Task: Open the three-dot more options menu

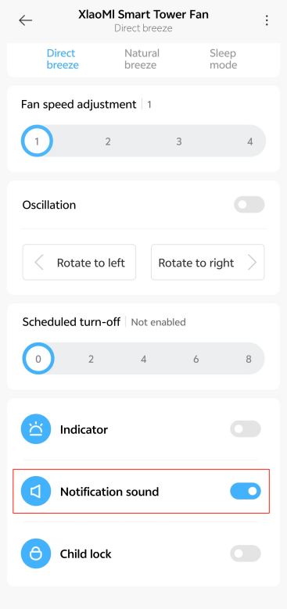Action: pyautogui.click(x=267, y=20)
